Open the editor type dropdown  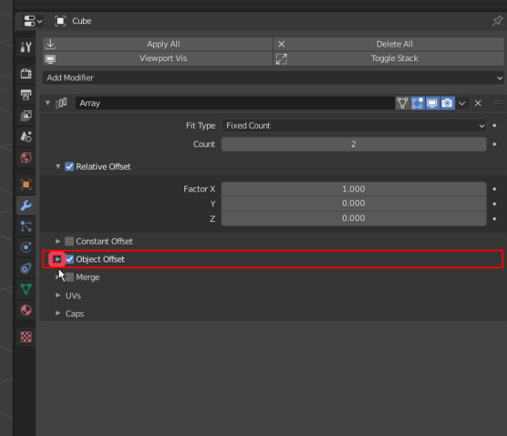pyautogui.click(x=33, y=22)
